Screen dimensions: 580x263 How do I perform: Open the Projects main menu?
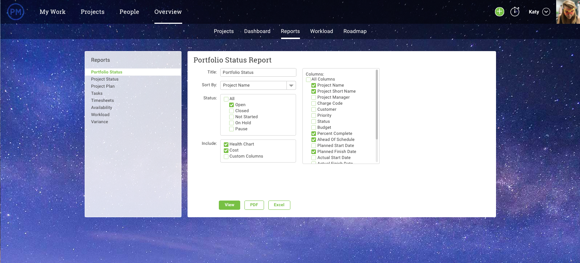93,12
